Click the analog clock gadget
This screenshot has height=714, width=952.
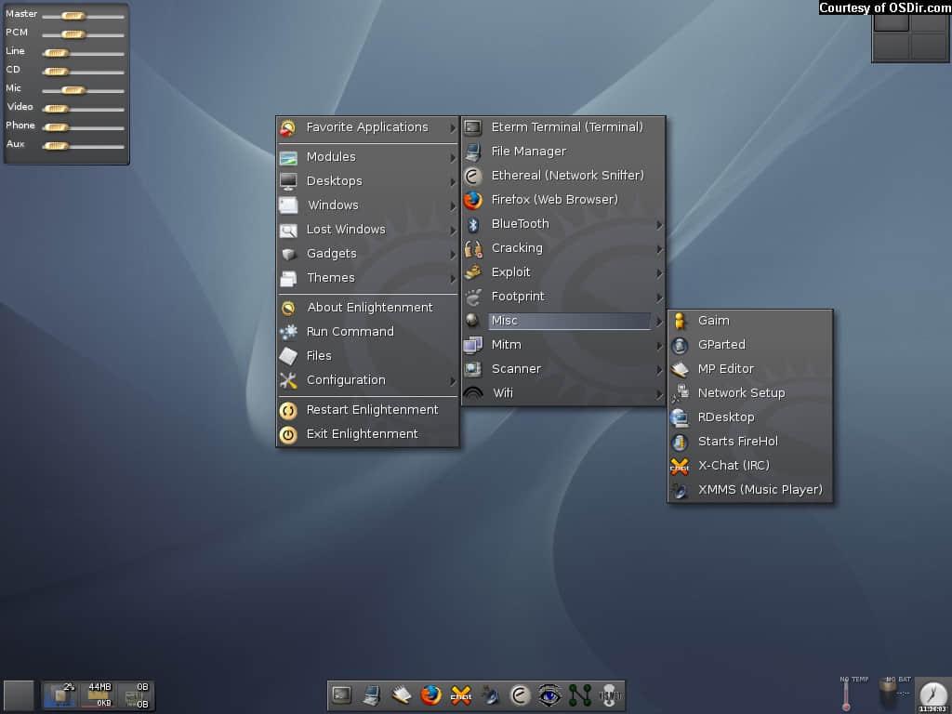coord(932,694)
